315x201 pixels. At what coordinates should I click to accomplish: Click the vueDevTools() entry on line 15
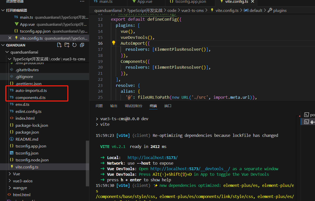137,37
